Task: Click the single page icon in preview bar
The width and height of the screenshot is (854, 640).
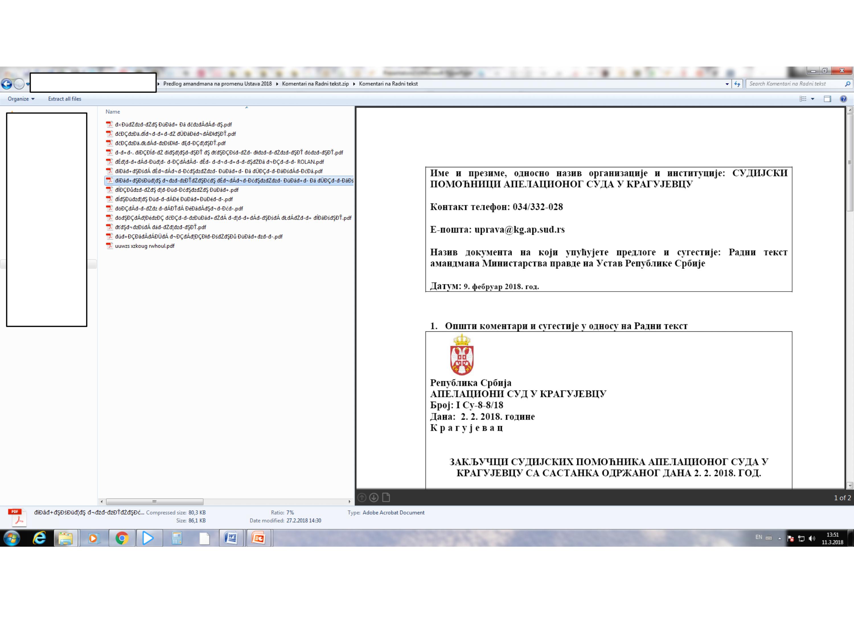Action: point(386,498)
